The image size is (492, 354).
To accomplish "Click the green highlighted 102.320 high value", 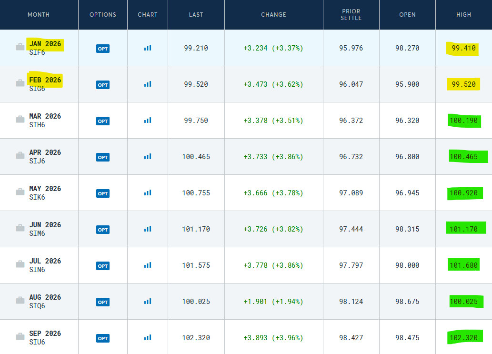I will point(463,337).
